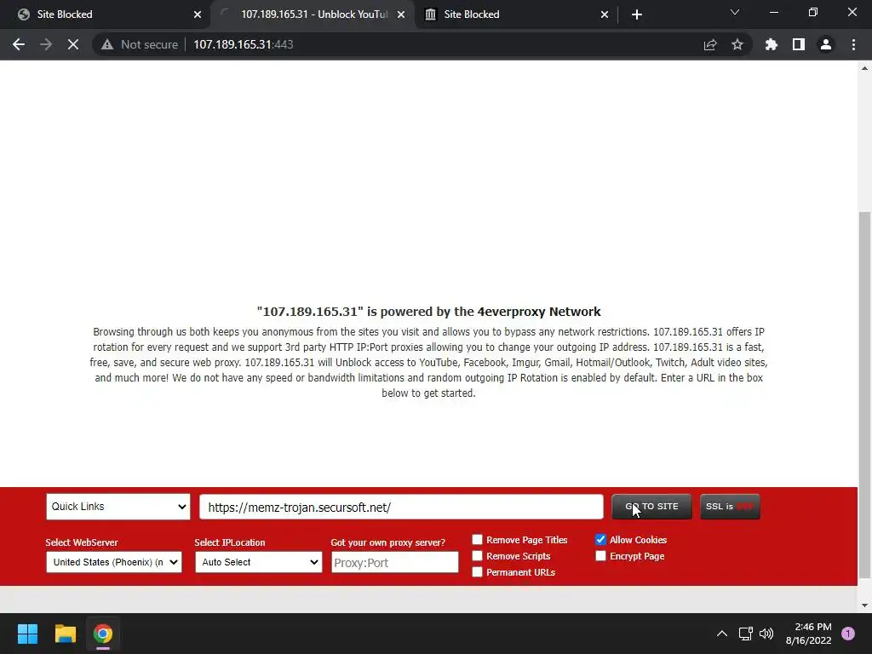
Task: Open File Explorer from the taskbar
Action: click(x=65, y=634)
